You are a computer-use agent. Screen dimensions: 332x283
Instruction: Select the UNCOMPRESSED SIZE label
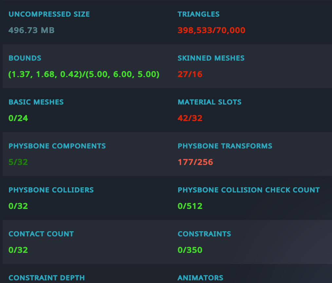tap(49, 14)
